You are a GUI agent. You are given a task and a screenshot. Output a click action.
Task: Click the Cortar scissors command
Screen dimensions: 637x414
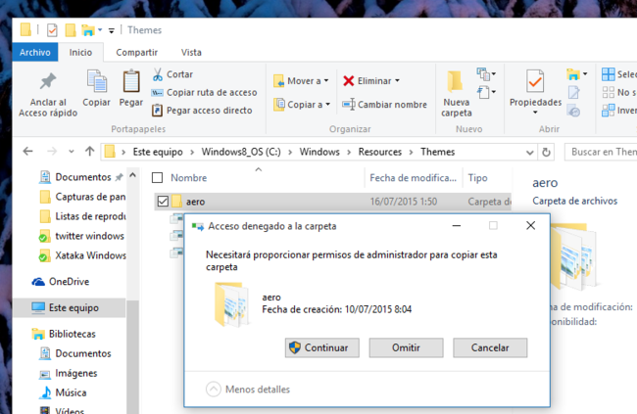click(x=172, y=74)
